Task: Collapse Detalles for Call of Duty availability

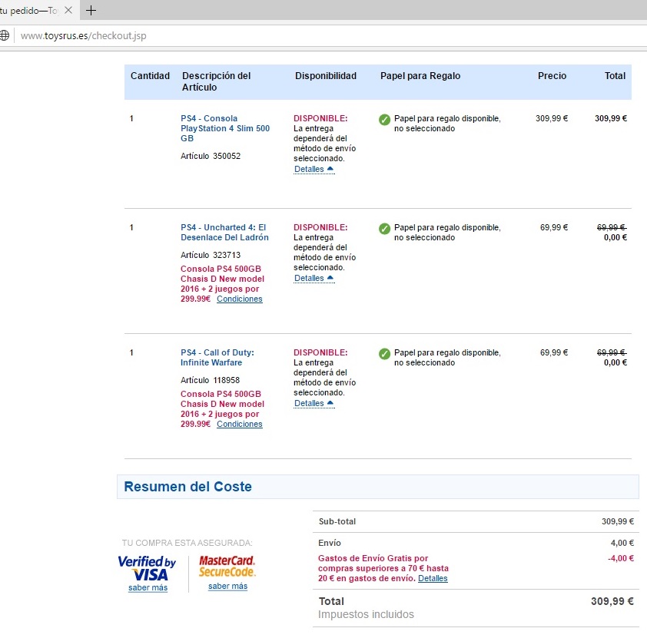Action: click(314, 403)
